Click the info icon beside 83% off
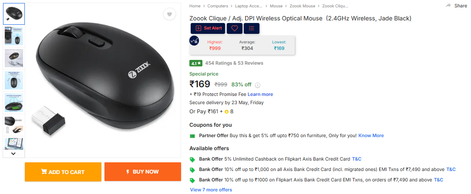Image resolution: width=471 pixels, height=194 pixels. (x=257, y=85)
